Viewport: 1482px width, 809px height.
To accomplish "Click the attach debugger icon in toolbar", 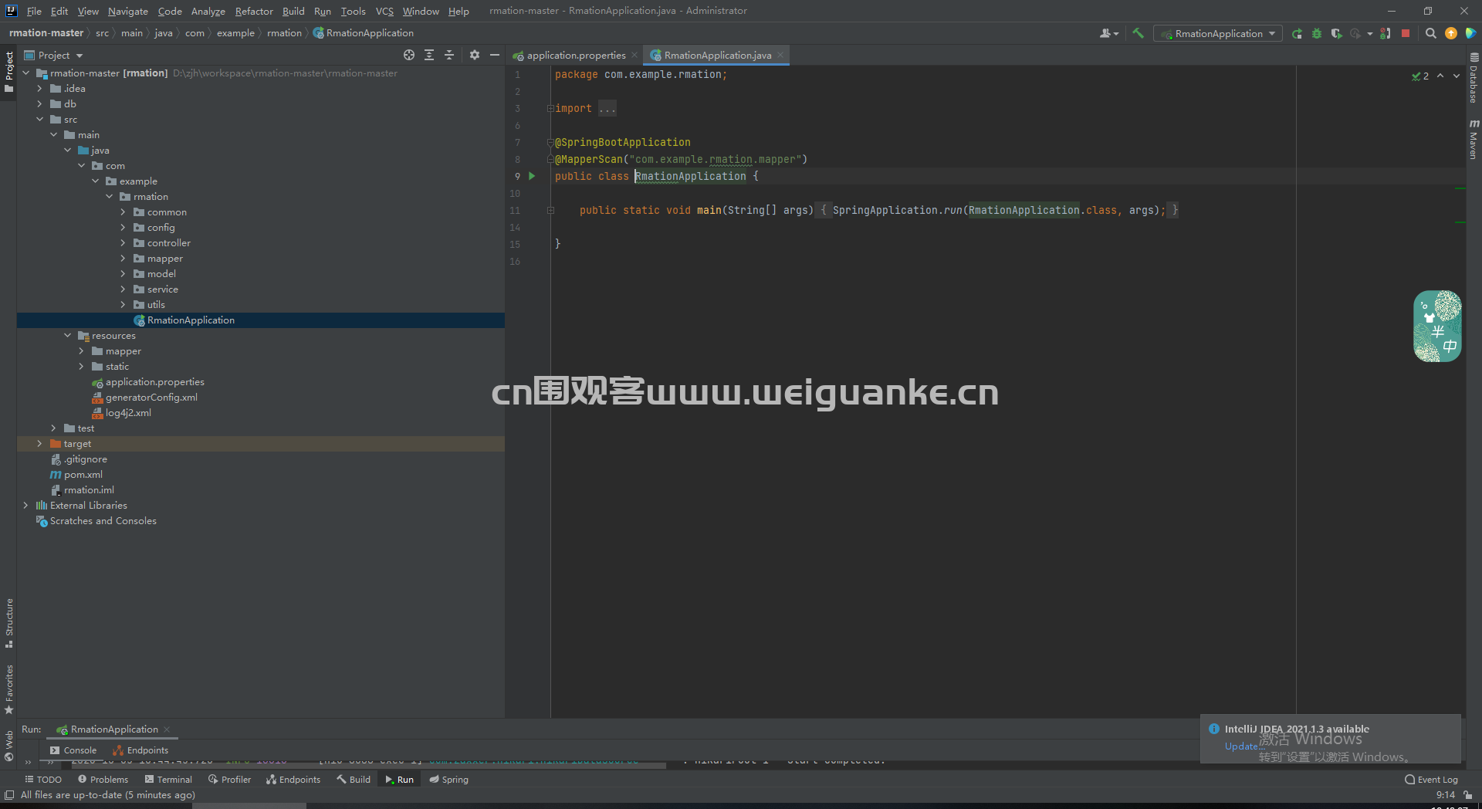I will [1386, 33].
